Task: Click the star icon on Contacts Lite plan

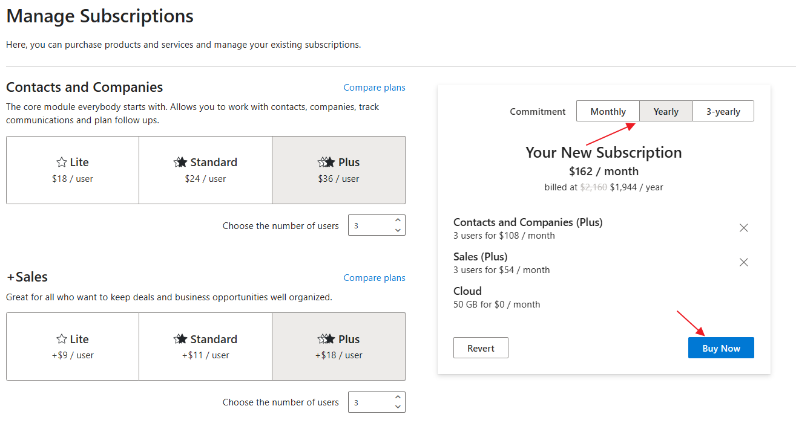Action: [61, 162]
